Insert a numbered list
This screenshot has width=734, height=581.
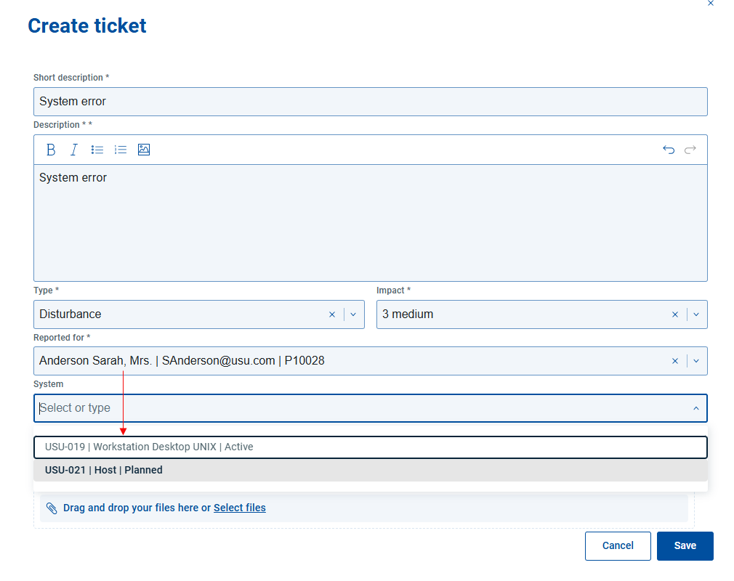pyautogui.click(x=121, y=150)
